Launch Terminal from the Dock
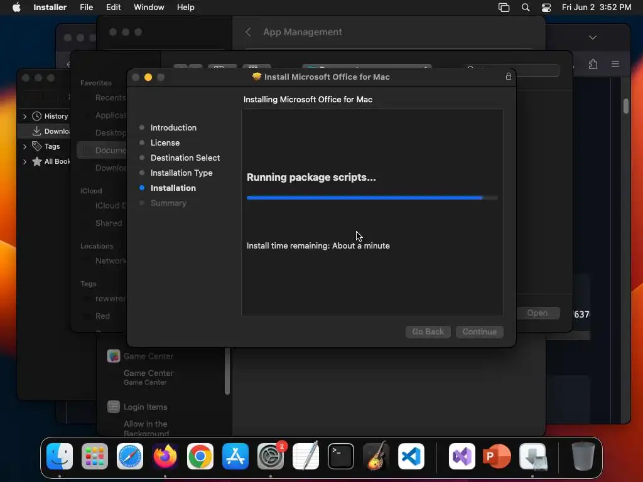Viewport: 643px width, 482px height. pyautogui.click(x=341, y=456)
